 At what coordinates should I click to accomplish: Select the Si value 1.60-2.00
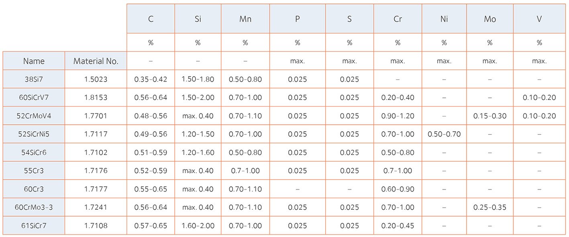point(198,226)
